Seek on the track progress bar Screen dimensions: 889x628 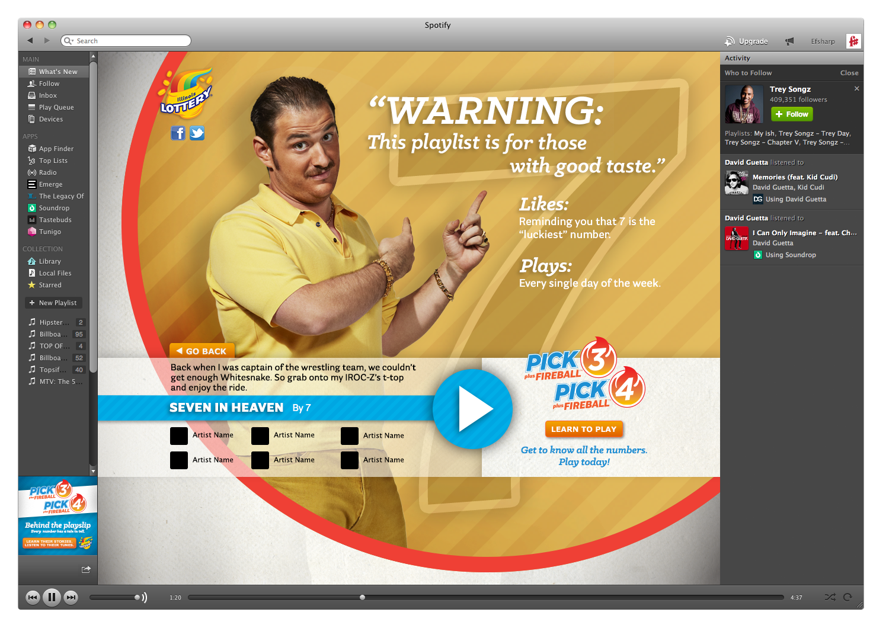click(486, 597)
